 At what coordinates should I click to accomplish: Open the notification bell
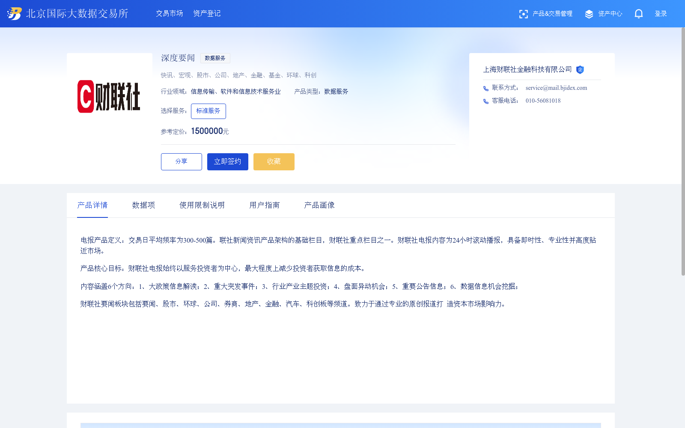coord(639,14)
